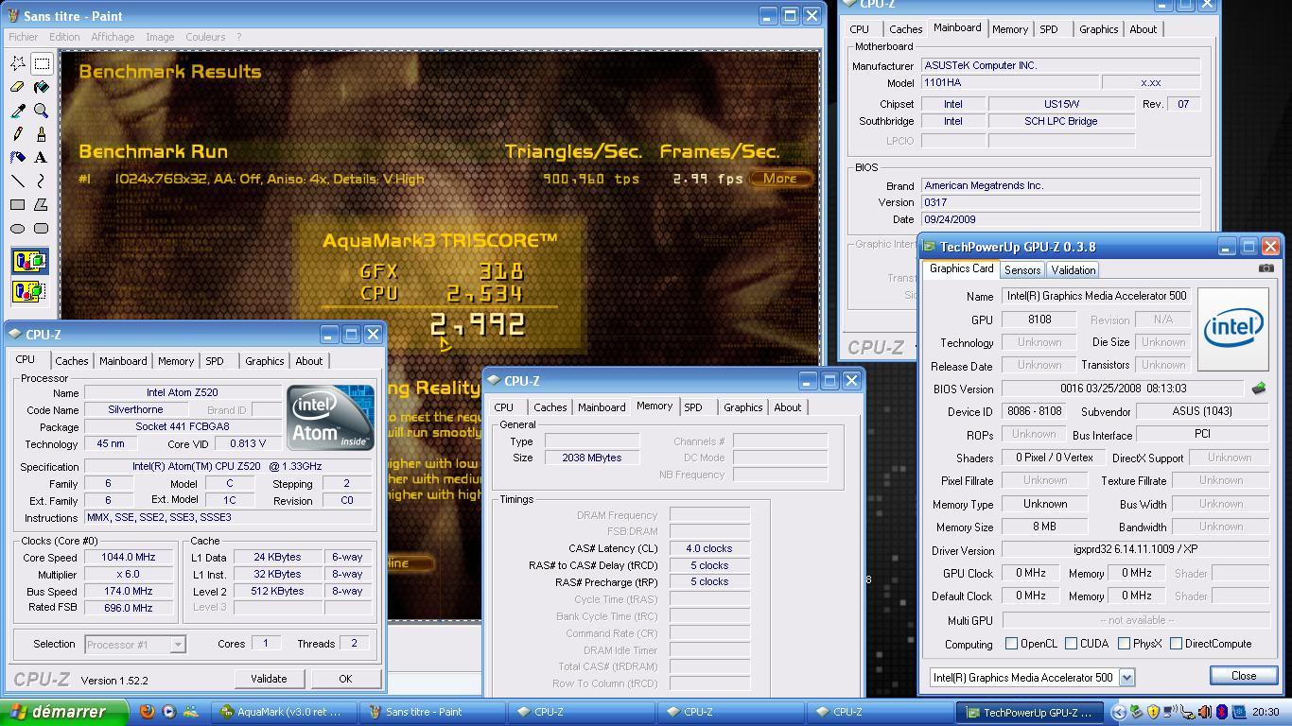
Task: Click the Intel Atom inside logo
Action: tap(330, 418)
